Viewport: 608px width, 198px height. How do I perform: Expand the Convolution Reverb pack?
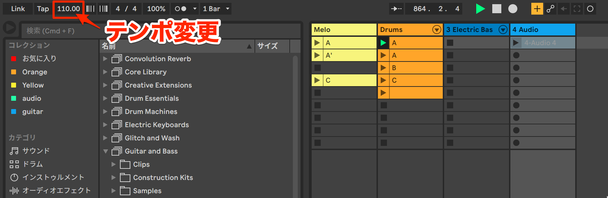(x=105, y=59)
